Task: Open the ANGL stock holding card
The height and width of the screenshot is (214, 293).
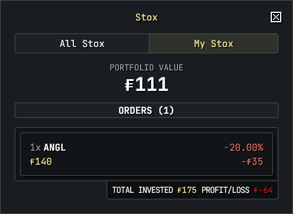Action: pyautogui.click(x=146, y=154)
